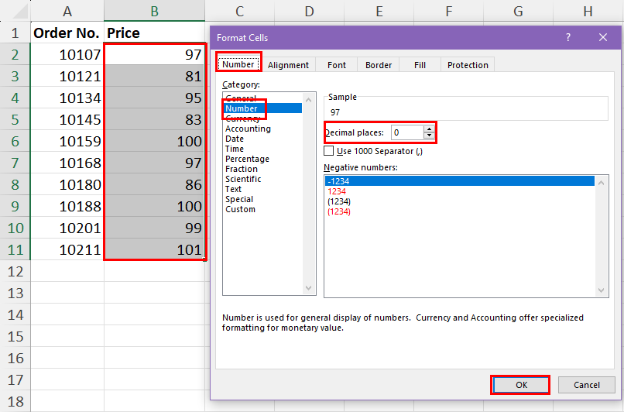
Task: Click the Order No. header cell
Action: point(67,33)
